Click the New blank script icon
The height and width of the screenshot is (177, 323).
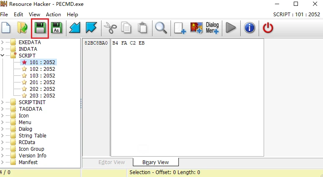[x=6, y=28]
